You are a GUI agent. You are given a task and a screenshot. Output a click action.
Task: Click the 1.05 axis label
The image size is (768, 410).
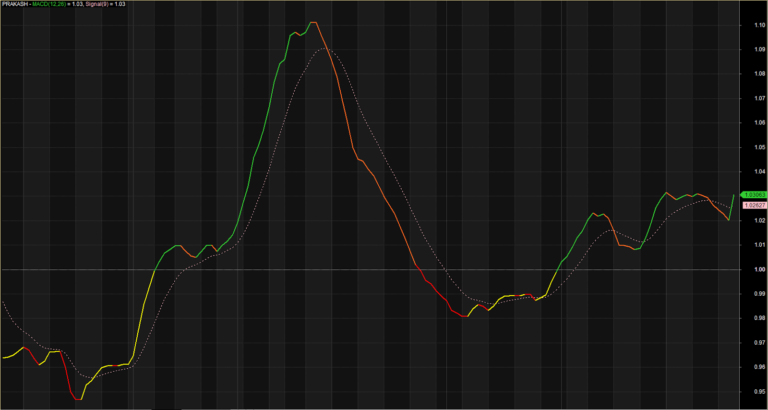760,147
